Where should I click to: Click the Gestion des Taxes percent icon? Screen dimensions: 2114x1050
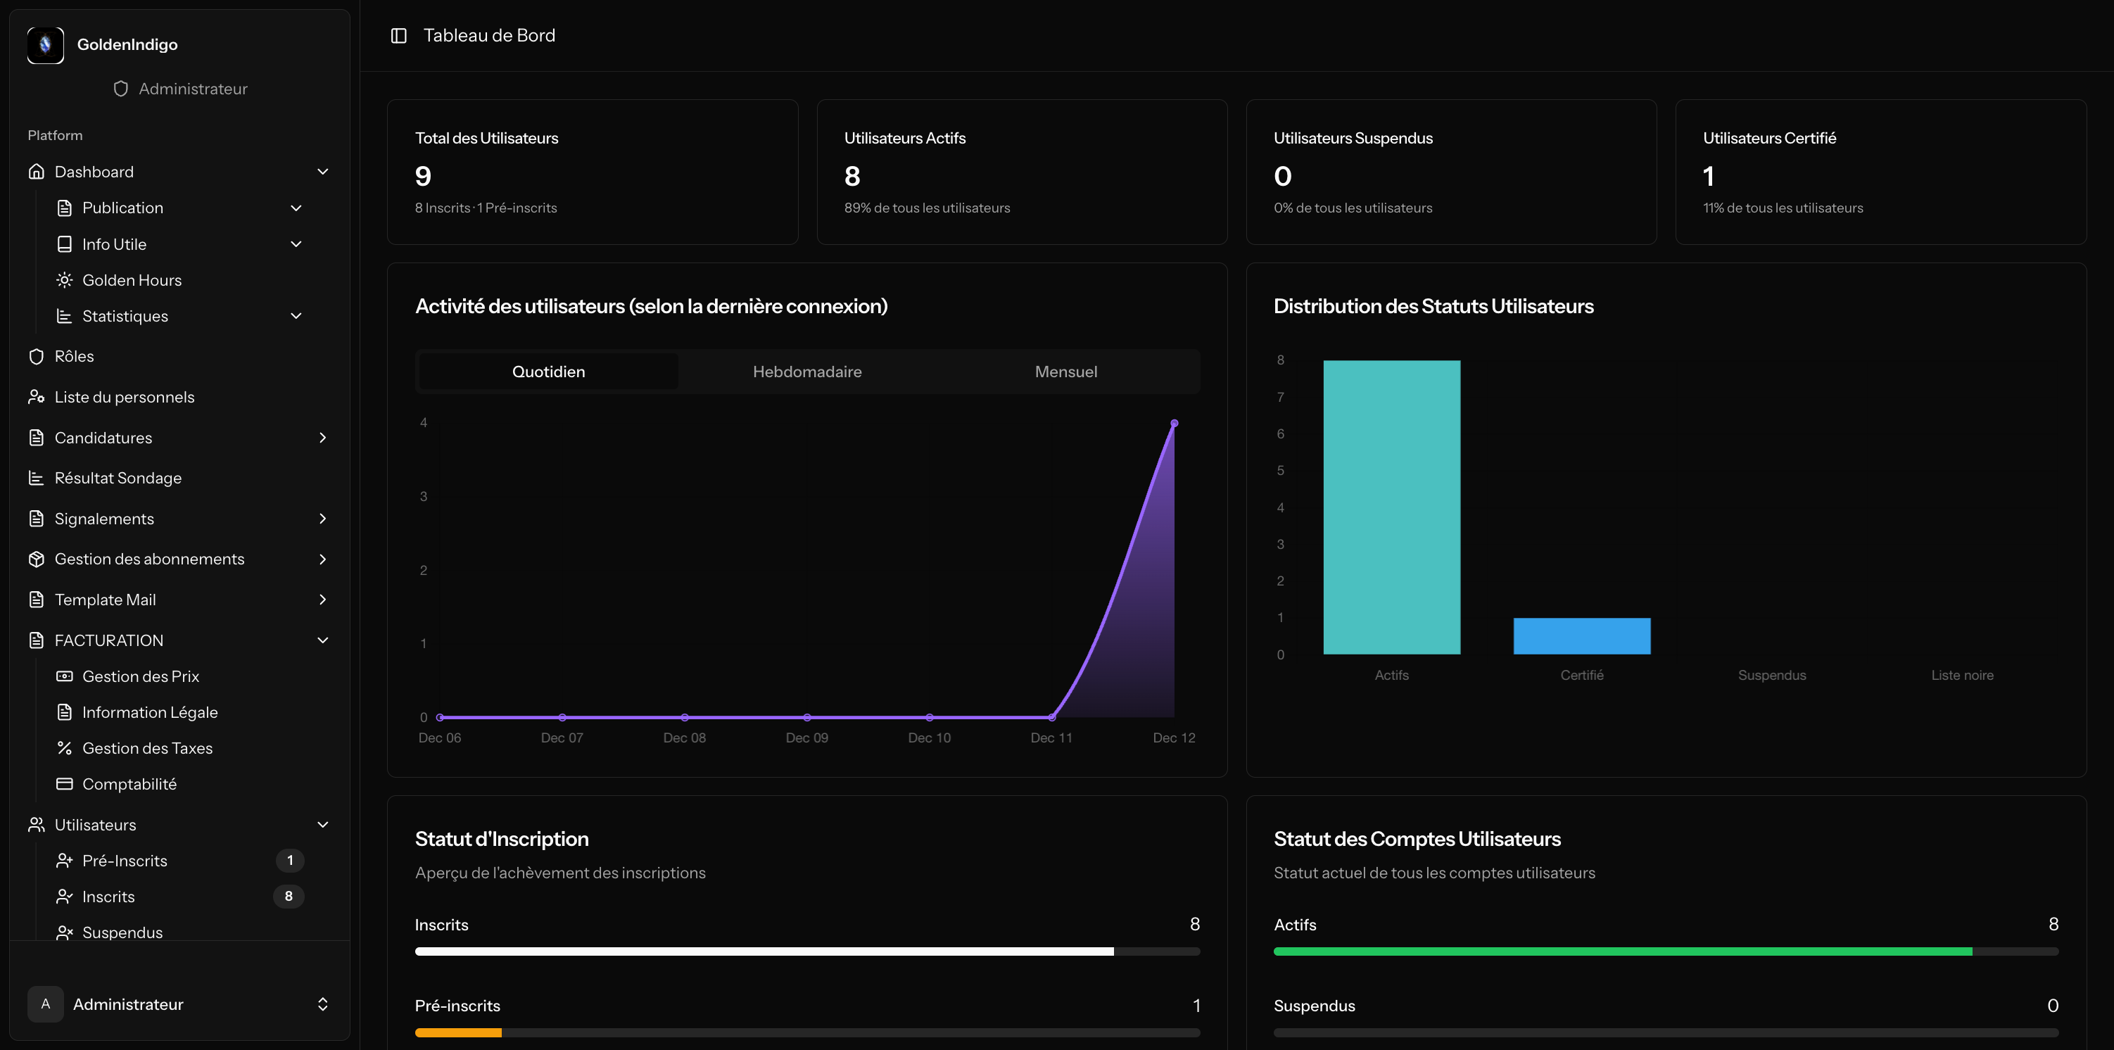(64, 748)
